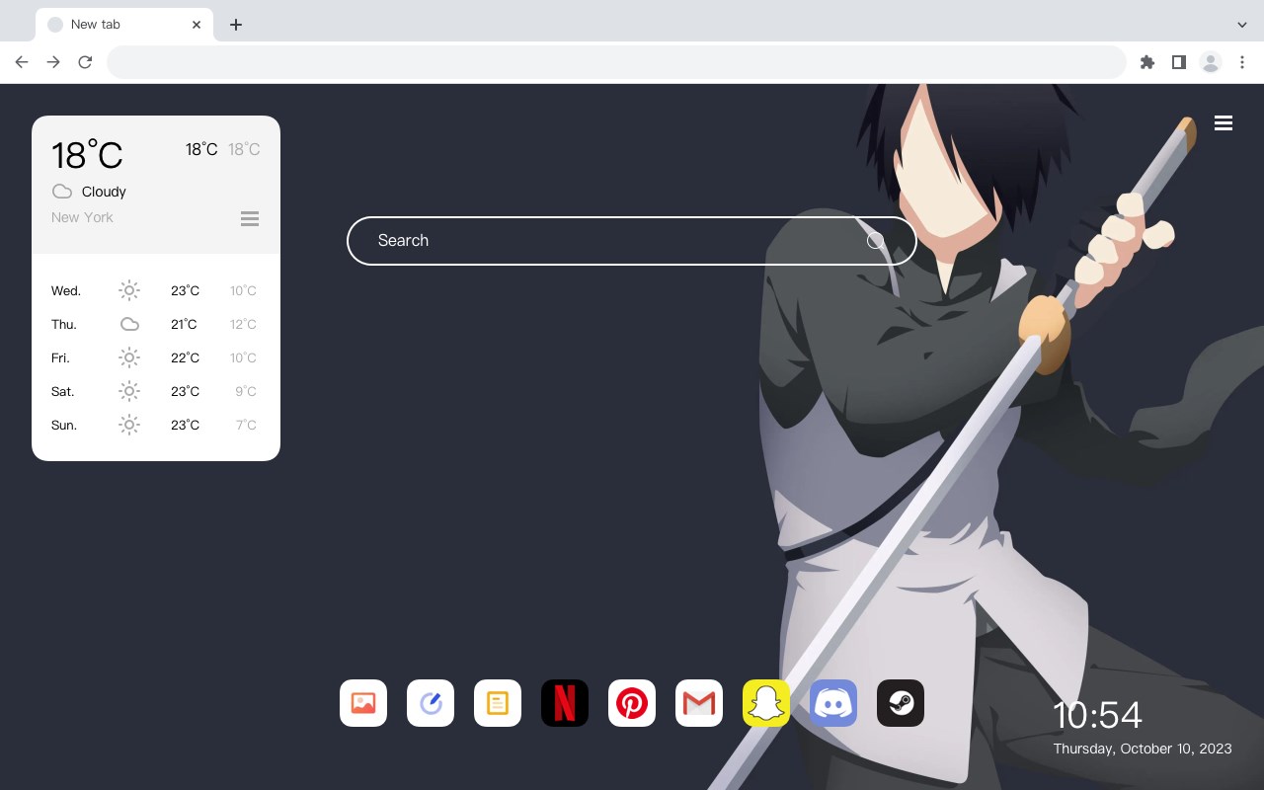1264x790 pixels.
Task: Open the Steam shortcut icon
Action: (901, 703)
